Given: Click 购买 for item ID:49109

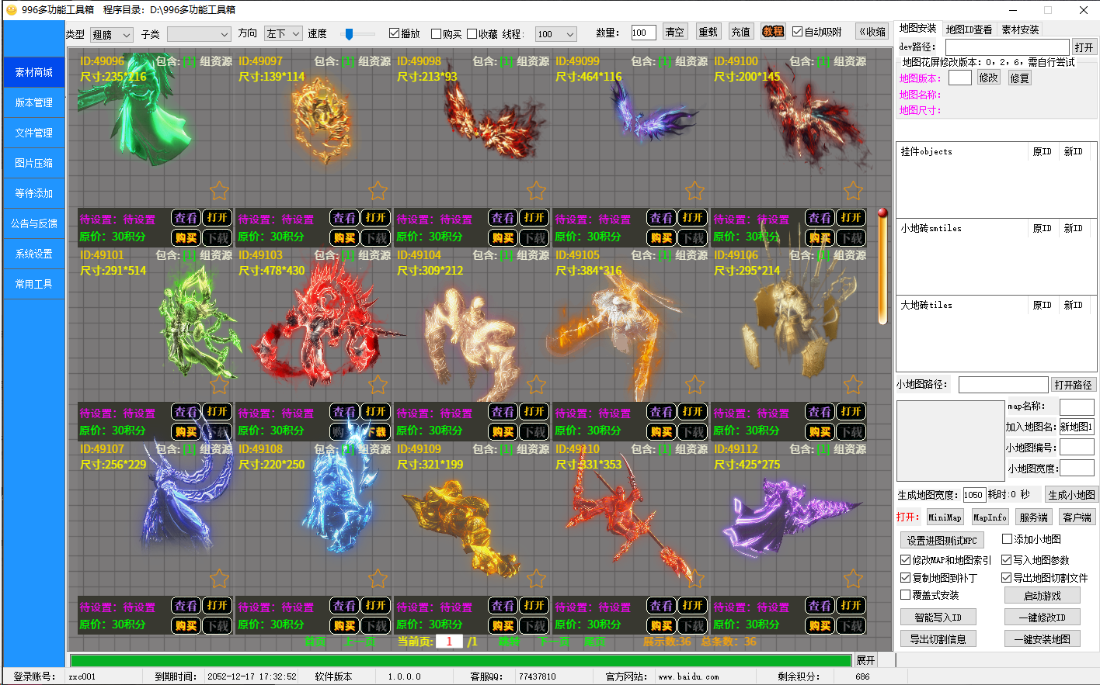Looking at the screenshot, I should tap(503, 625).
